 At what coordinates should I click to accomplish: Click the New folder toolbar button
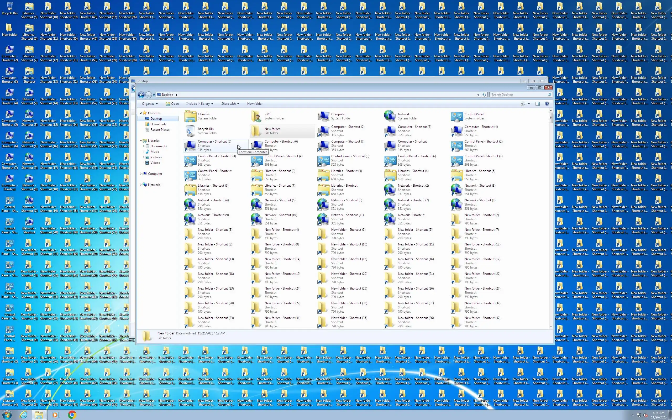point(255,104)
